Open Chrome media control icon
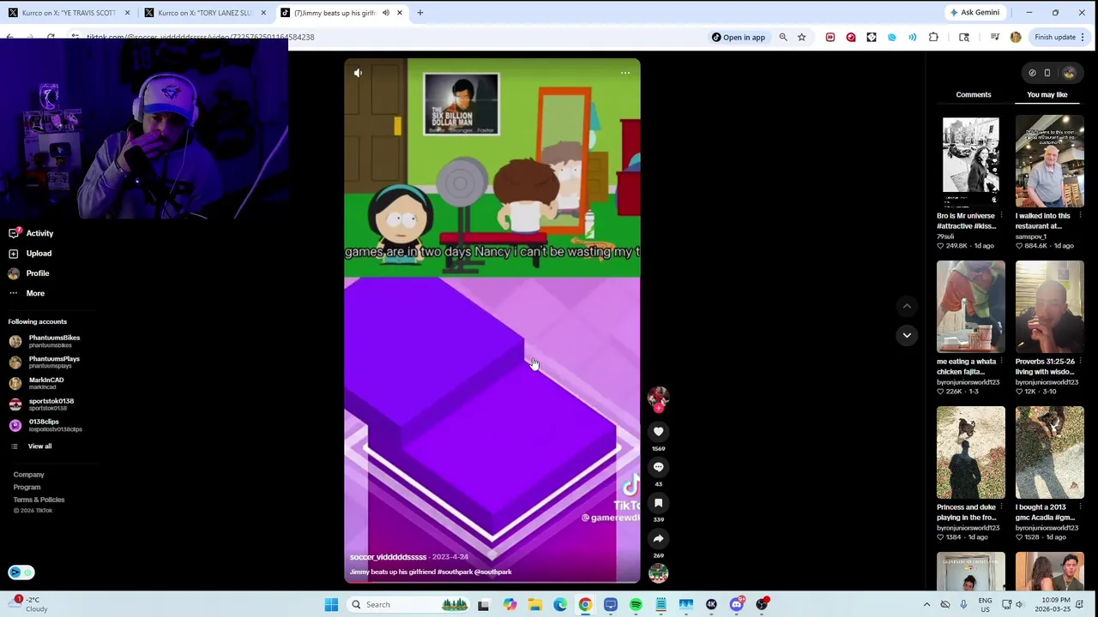 point(995,37)
